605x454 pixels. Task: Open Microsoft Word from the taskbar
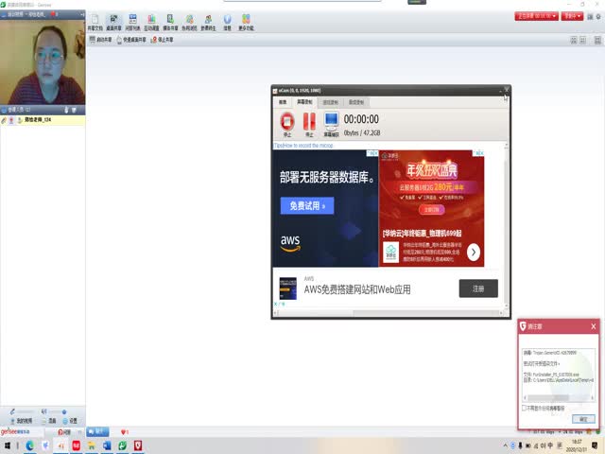point(107,445)
